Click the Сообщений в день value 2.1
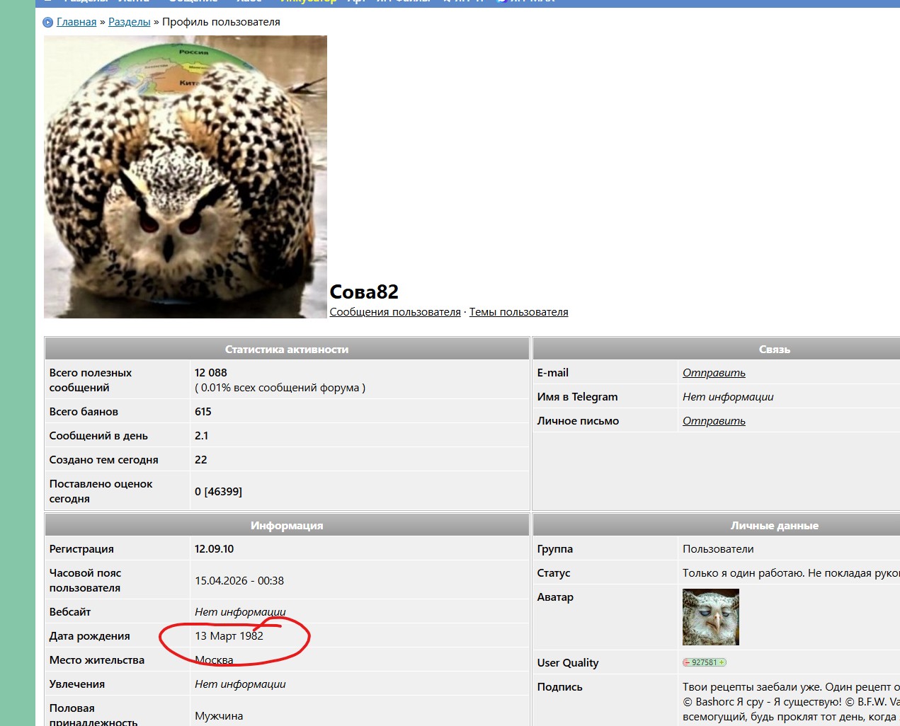900x726 pixels. point(202,436)
